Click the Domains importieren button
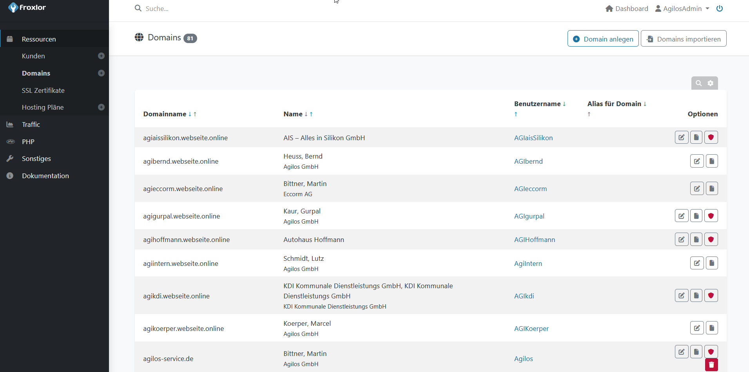This screenshot has height=372, width=749. 684,39
